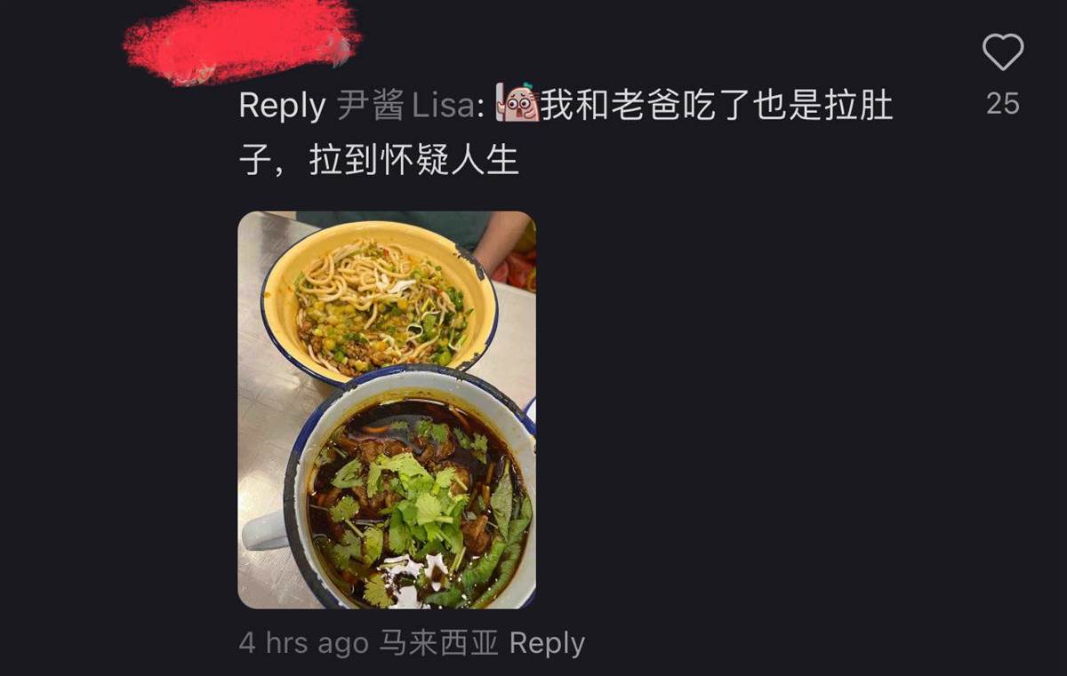1067x676 pixels.
Task: Click the Reply button beside 马来西亚
Action: coord(548,643)
